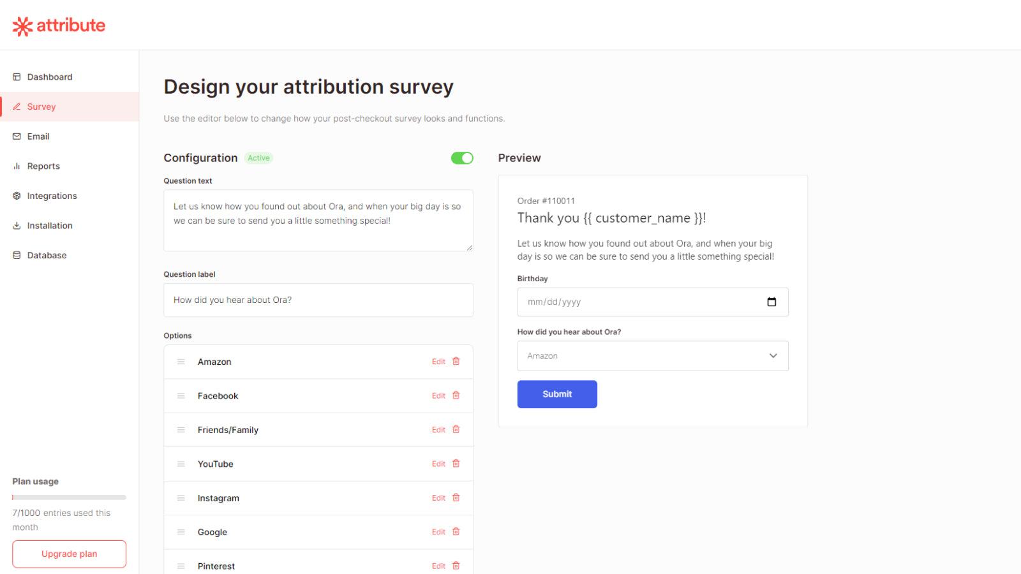The width and height of the screenshot is (1021, 574).
Task: Click the plan usage progress bar
Action: point(69,497)
